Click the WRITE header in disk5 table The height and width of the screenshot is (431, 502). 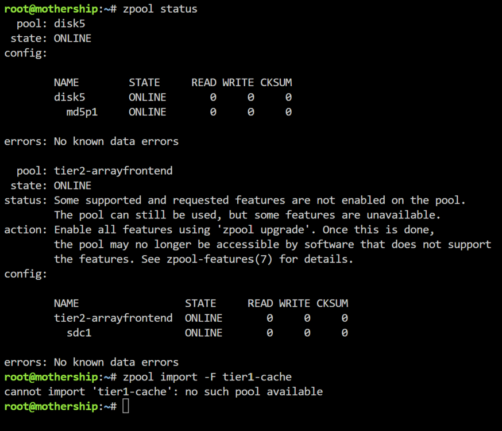238,83
